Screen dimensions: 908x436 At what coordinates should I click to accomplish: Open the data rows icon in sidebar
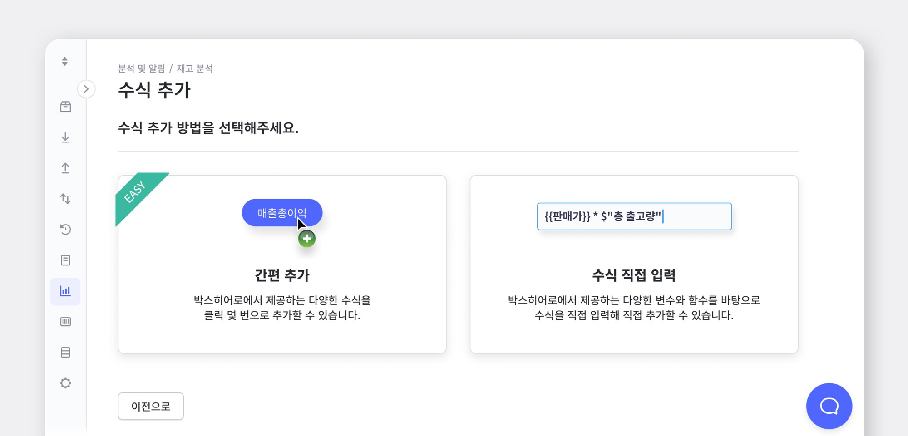point(65,353)
